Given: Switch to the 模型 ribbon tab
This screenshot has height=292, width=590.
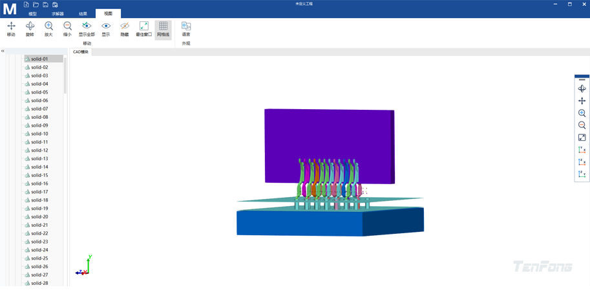Looking at the screenshot, I should [x=32, y=14].
